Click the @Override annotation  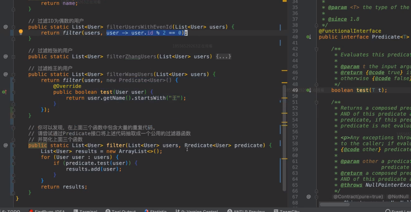pos(67,86)
